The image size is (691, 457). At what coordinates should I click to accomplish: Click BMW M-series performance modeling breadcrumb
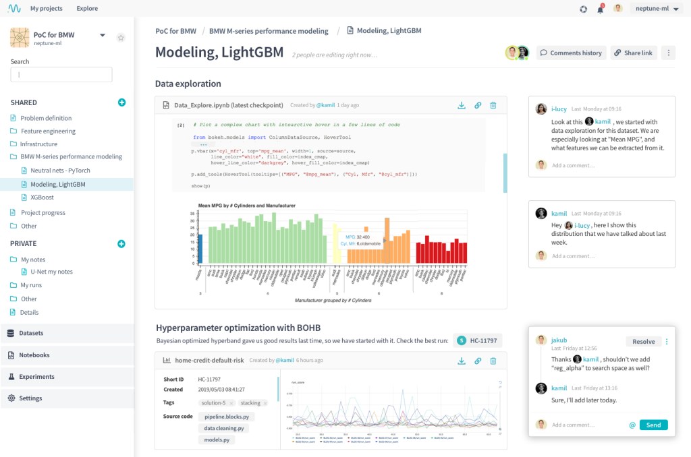pos(269,31)
